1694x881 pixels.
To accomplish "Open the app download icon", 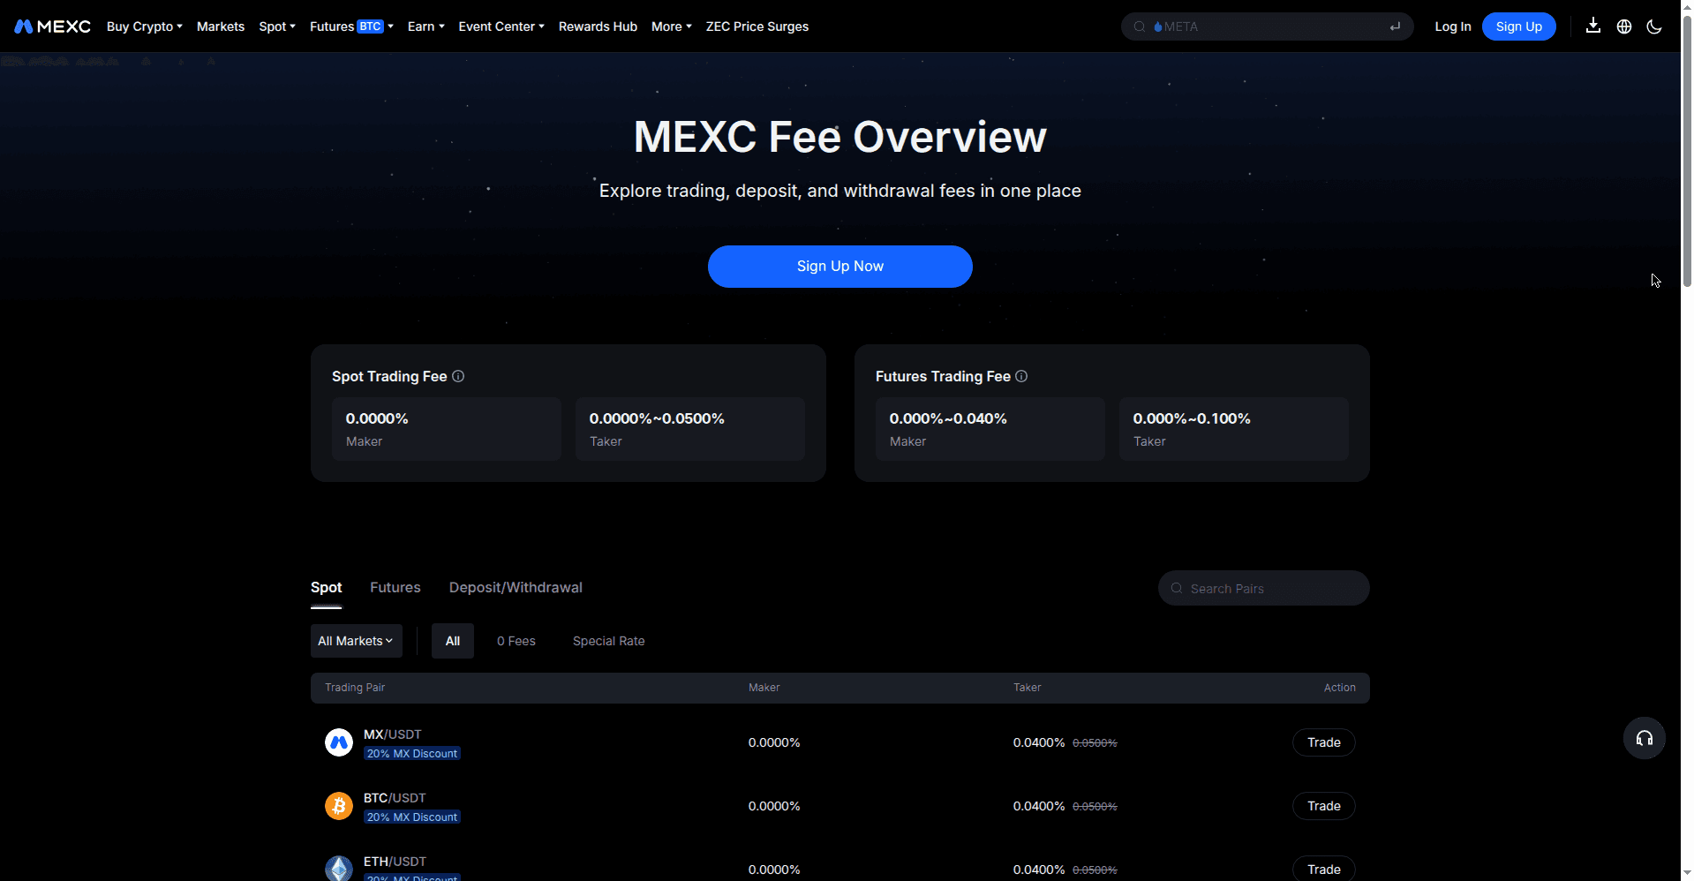I will tap(1592, 26).
